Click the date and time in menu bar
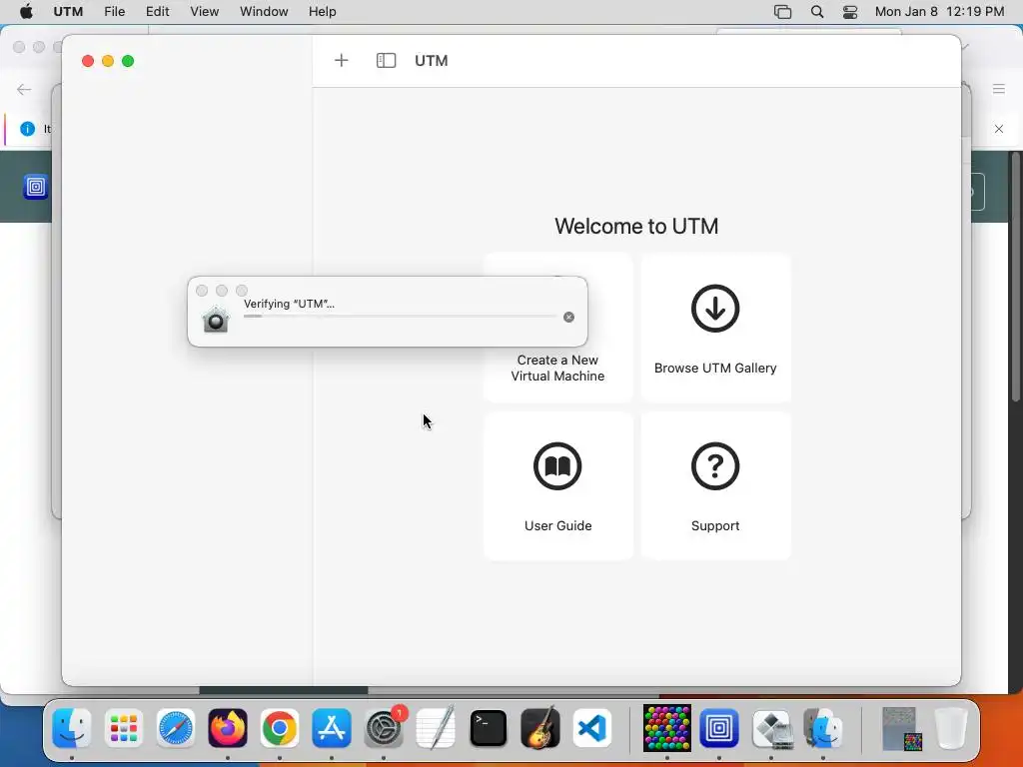Image resolution: width=1023 pixels, height=767 pixels. 939,12
